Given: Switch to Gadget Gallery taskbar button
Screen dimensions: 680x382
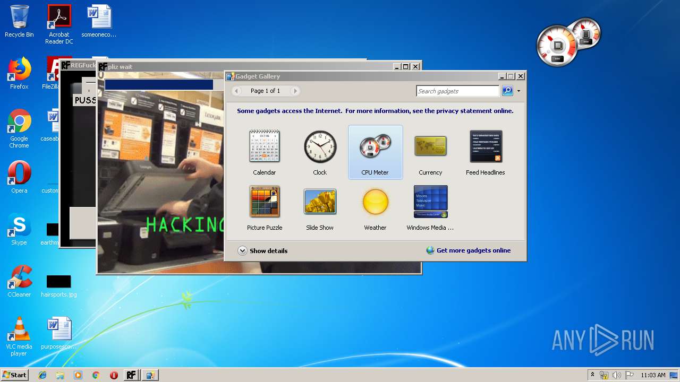Looking at the screenshot, I should click(150, 375).
